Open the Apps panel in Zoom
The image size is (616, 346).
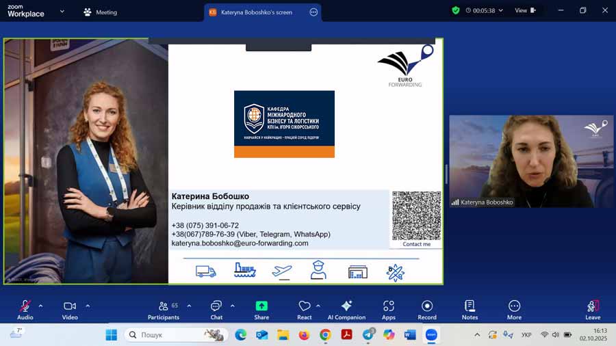[389, 307]
